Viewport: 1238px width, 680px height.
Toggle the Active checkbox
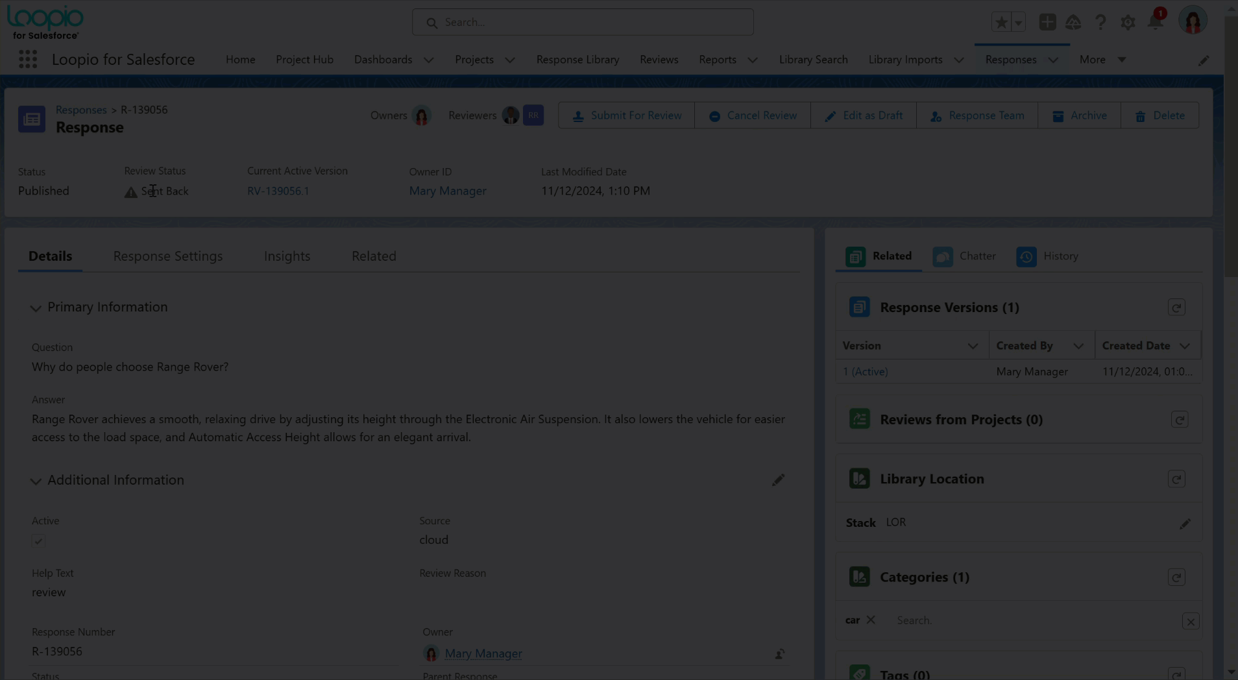pyautogui.click(x=38, y=541)
